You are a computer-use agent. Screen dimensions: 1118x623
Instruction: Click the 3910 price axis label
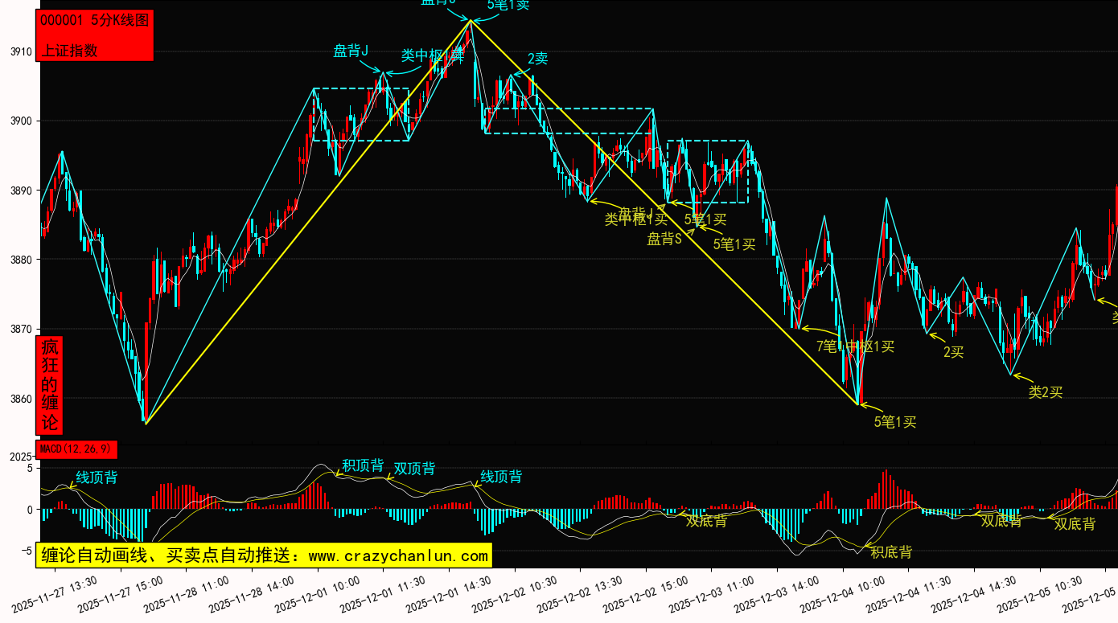(x=21, y=52)
